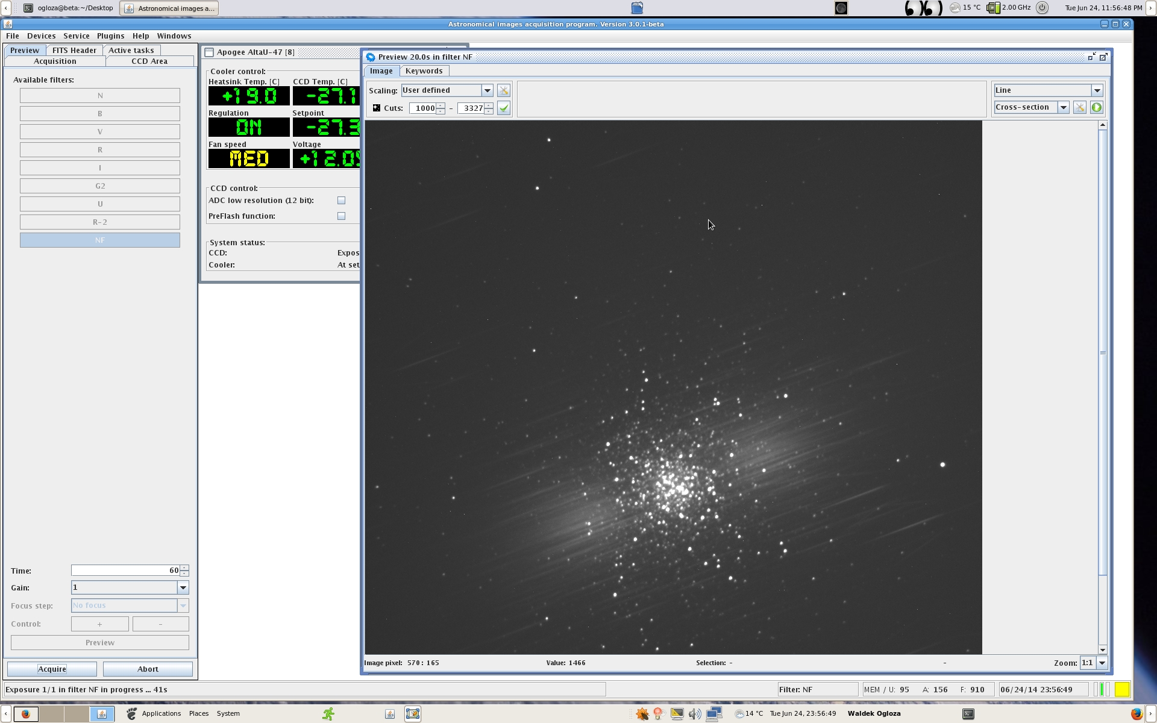Open Firefox from the bottom-left panel
The width and height of the screenshot is (1157, 723).
pos(25,714)
